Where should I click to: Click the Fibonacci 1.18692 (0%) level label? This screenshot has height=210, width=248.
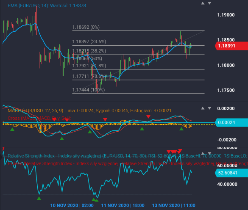tap(86, 27)
